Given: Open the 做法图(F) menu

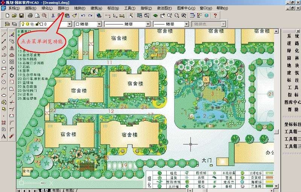Looking at the screenshot, I should [x=164, y=8].
